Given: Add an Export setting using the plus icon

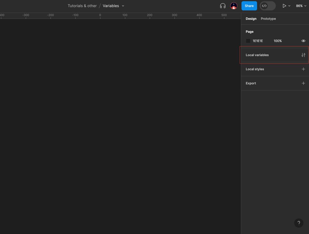Looking at the screenshot, I should [x=304, y=83].
